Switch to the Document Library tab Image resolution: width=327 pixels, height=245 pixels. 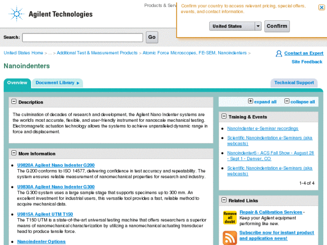pos(57,83)
